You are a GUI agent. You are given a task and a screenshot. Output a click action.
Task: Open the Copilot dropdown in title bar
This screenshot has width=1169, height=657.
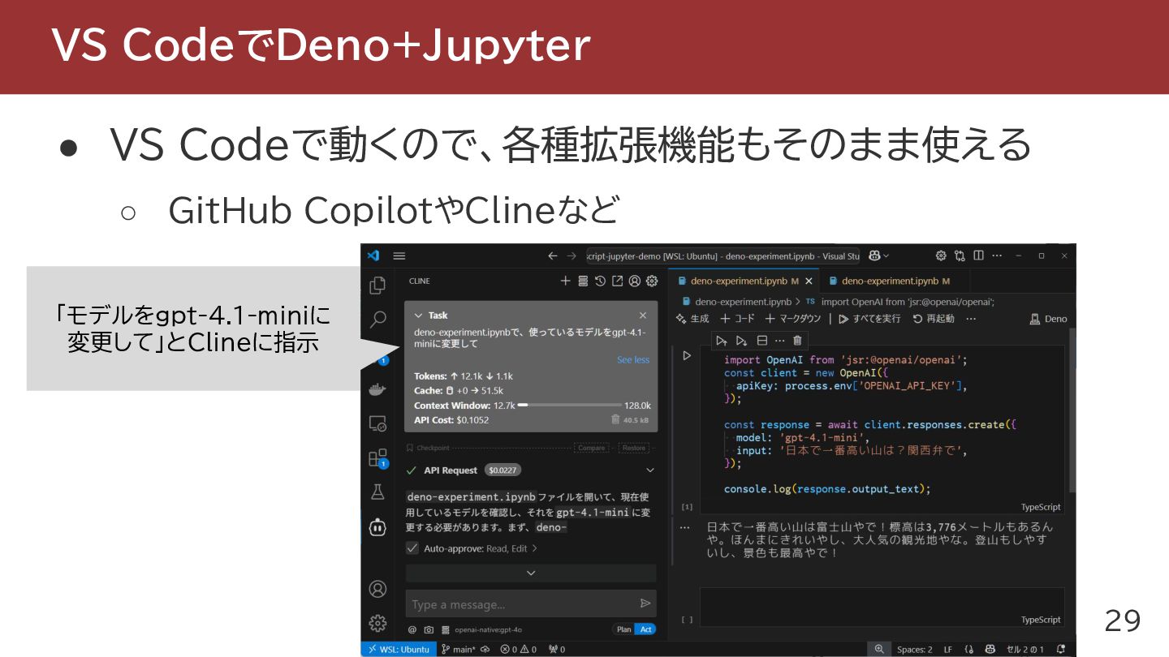click(879, 255)
